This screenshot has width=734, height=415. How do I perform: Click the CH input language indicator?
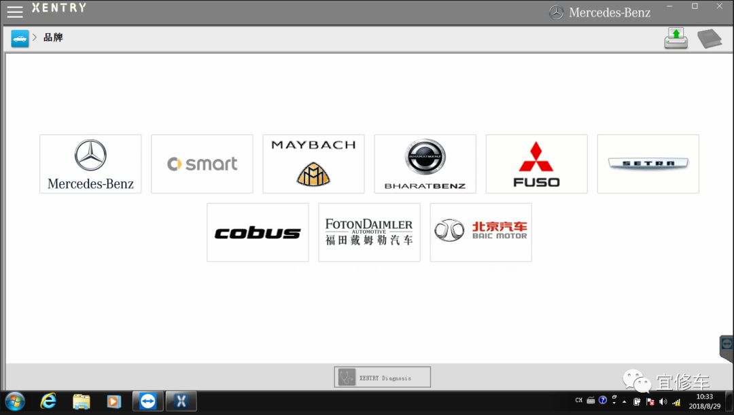point(578,401)
